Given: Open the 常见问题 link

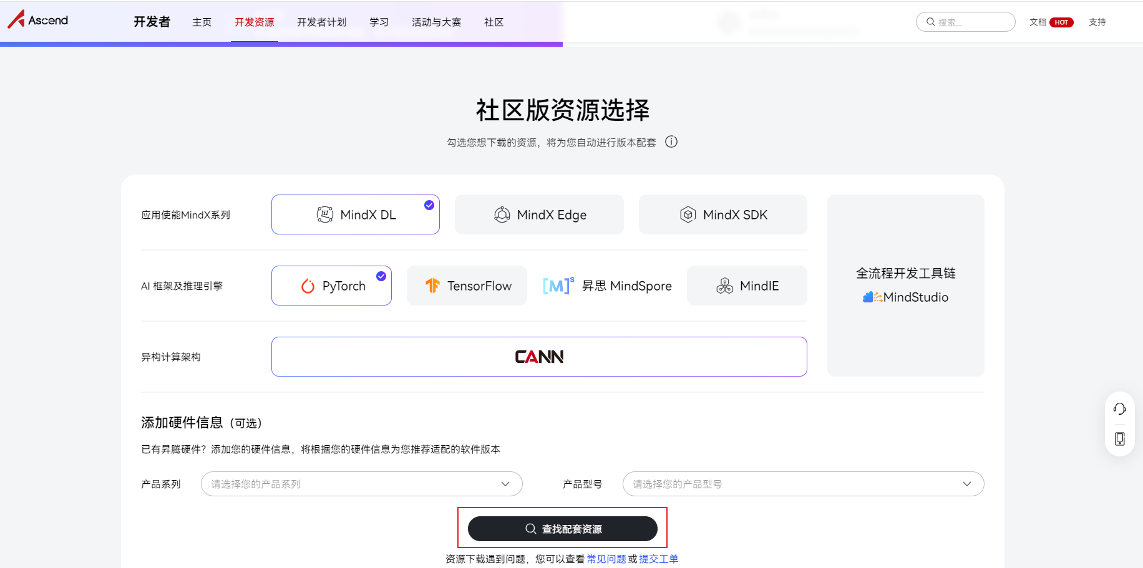Looking at the screenshot, I should coord(606,559).
